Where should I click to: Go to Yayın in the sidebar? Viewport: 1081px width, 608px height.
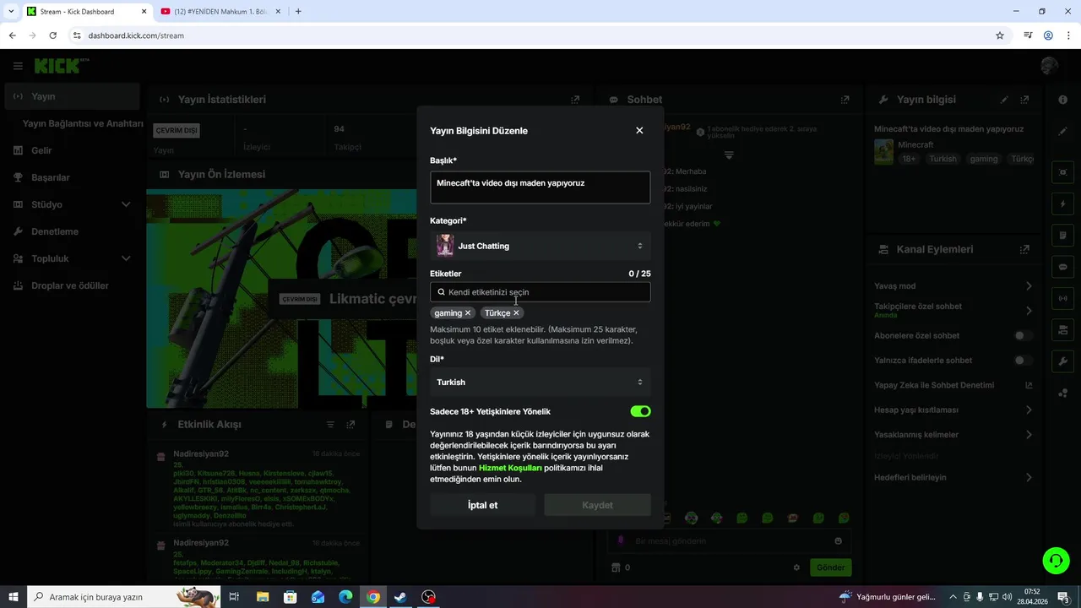tap(72, 96)
